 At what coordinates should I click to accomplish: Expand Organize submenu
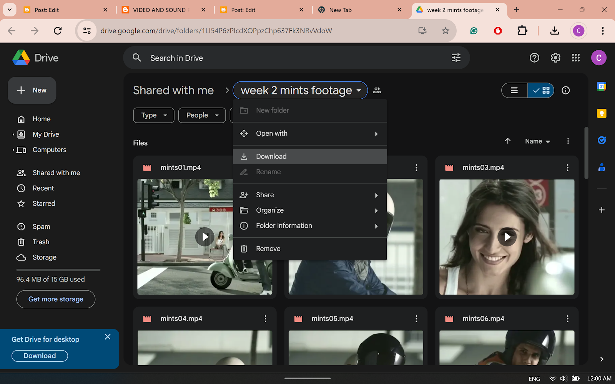pyautogui.click(x=310, y=210)
